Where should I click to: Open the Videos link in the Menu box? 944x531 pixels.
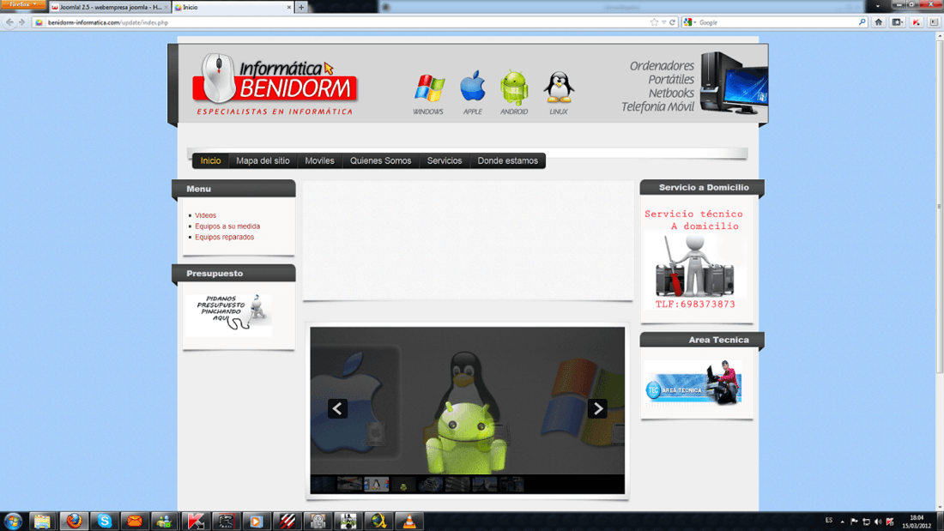[x=205, y=215]
